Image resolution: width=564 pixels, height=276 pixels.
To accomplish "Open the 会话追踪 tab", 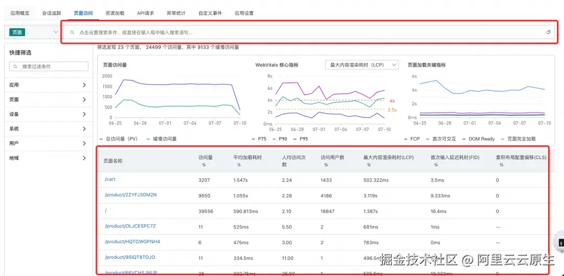I will point(51,13).
